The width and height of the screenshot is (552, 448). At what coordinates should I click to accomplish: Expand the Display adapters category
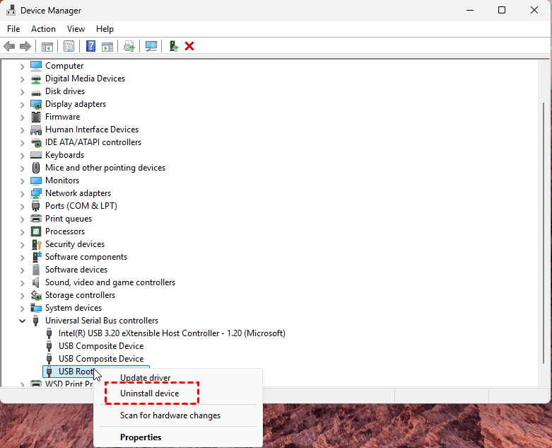click(23, 104)
